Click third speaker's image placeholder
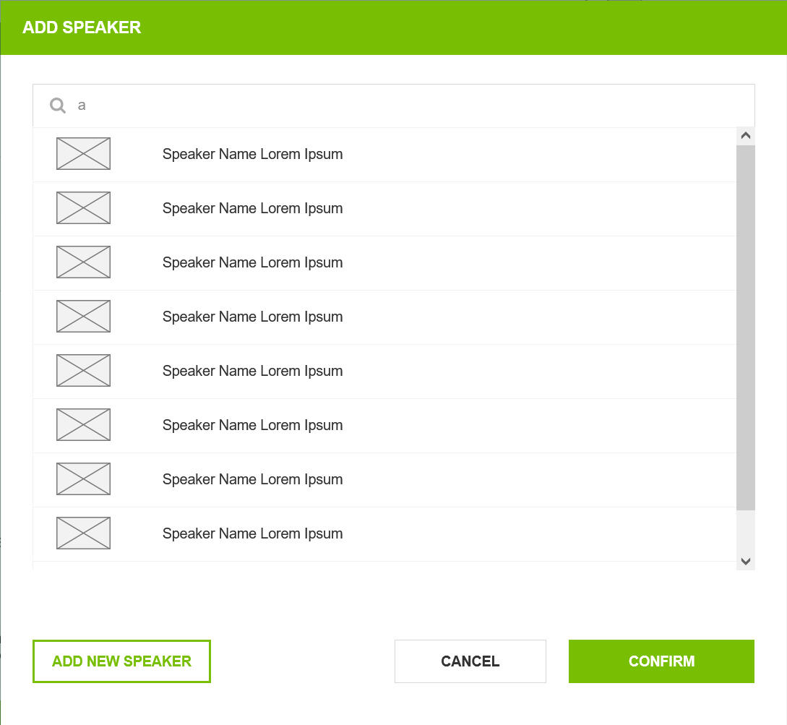The image size is (787, 725). point(83,262)
